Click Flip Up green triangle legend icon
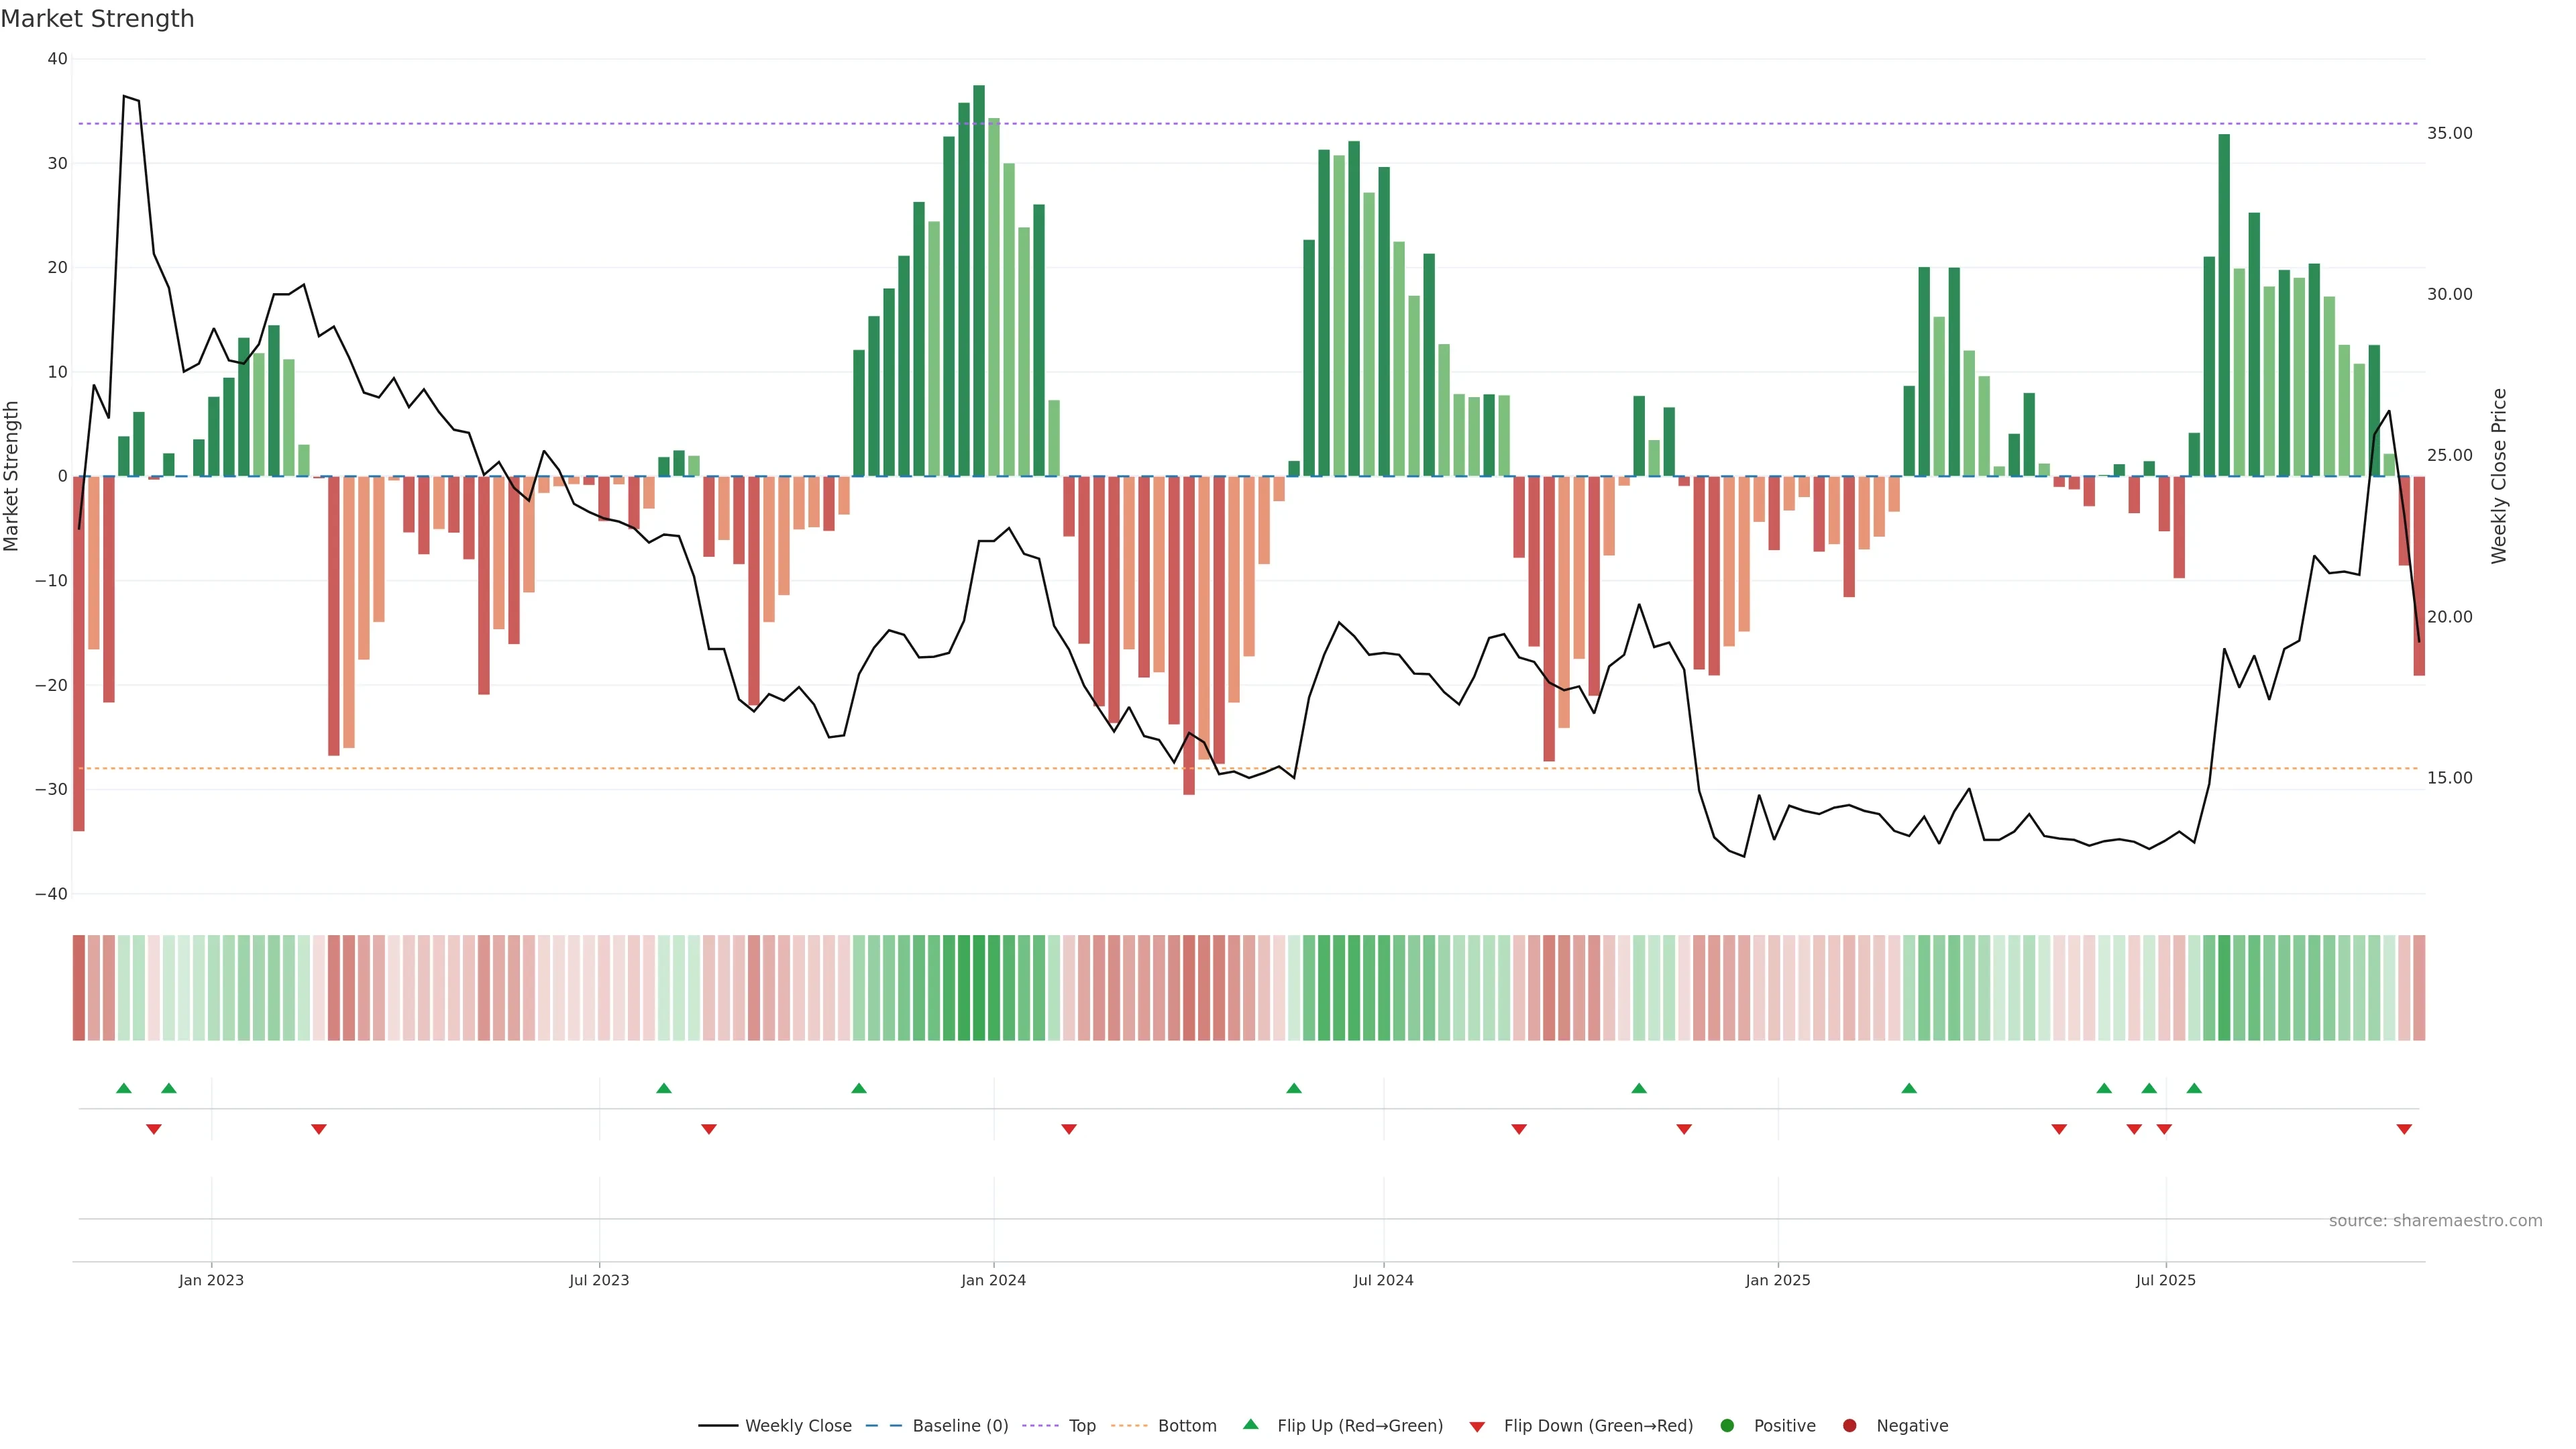The height and width of the screenshot is (1449, 2576). (x=1250, y=1424)
